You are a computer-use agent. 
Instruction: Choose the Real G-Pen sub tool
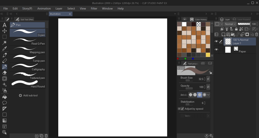pyautogui.click(x=28, y=41)
